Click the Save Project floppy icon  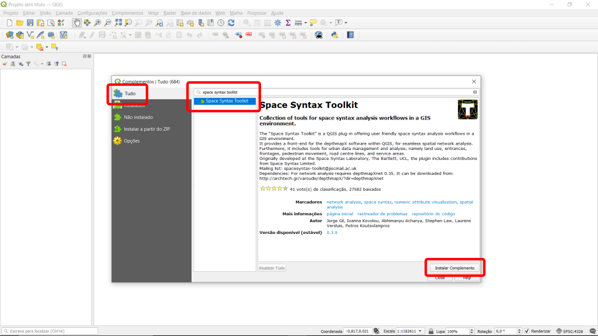[x=30, y=23]
